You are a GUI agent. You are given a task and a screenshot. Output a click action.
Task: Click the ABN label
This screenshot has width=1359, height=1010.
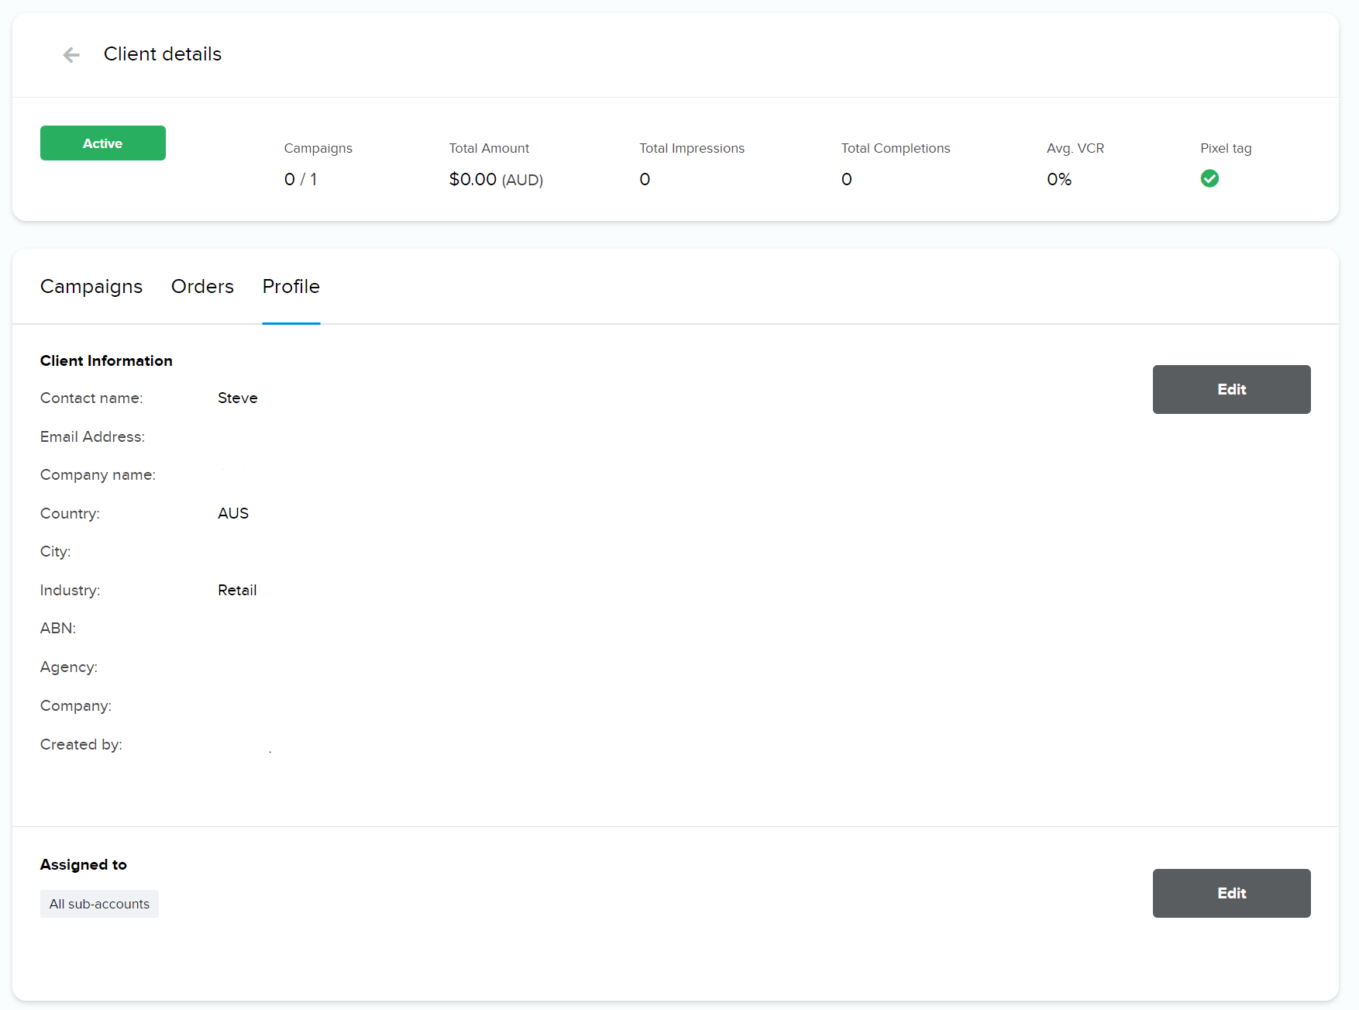[x=58, y=629]
